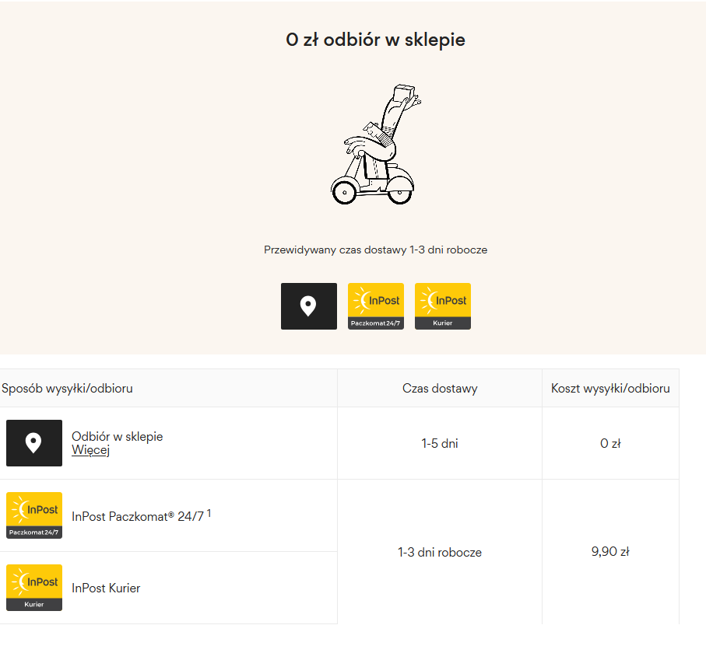Screen dimensions: 706x646
Task: Select the InPost Paczkomat logo in the table row
Action: point(34,515)
